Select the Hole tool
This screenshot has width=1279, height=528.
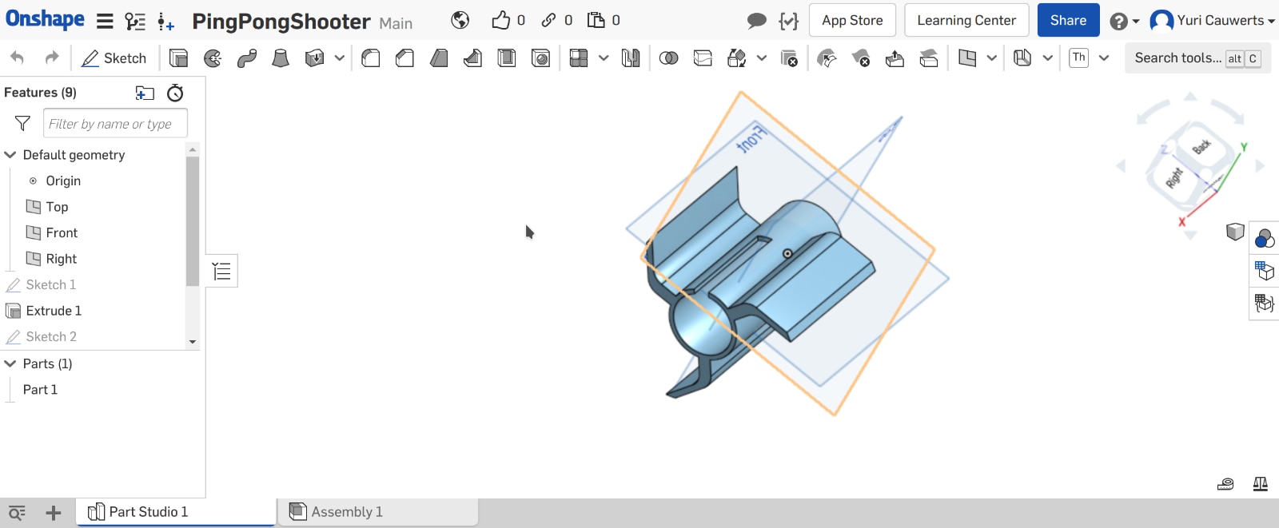(541, 58)
